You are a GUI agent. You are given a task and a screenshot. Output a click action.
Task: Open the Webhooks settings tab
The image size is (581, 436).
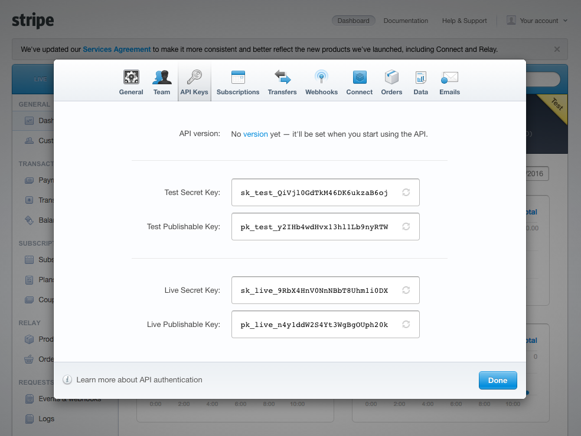coord(321,82)
